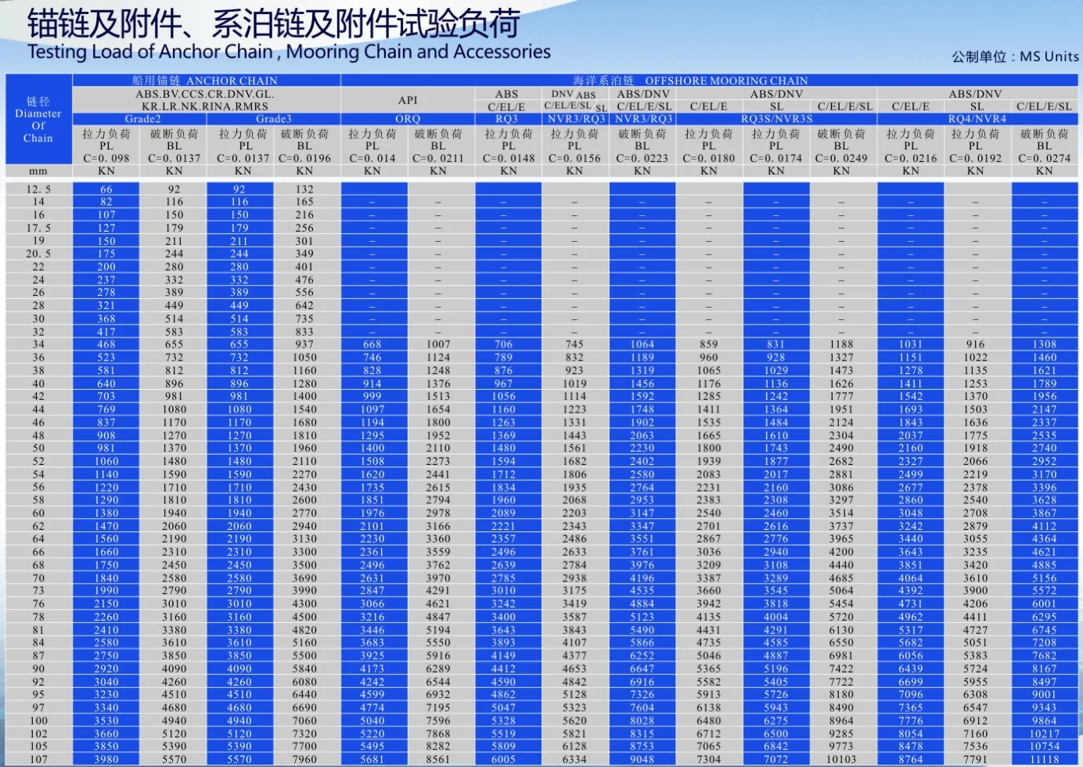Select the 12.5 mm diameter row label
The width and height of the screenshot is (1083, 767).
(x=38, y=189)
